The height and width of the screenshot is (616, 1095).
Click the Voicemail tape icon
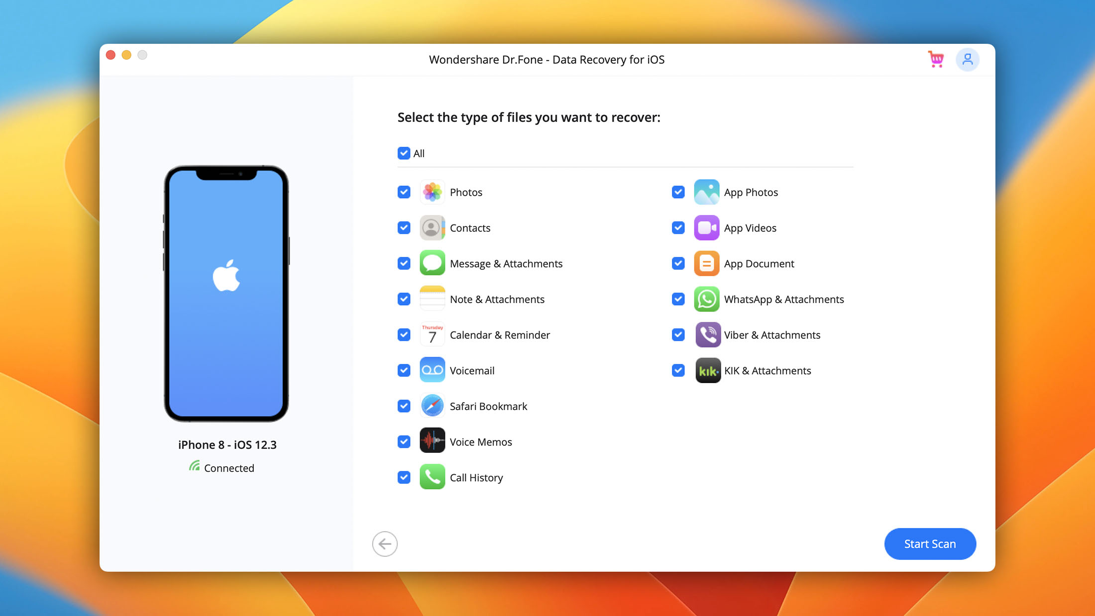point(432,370)
